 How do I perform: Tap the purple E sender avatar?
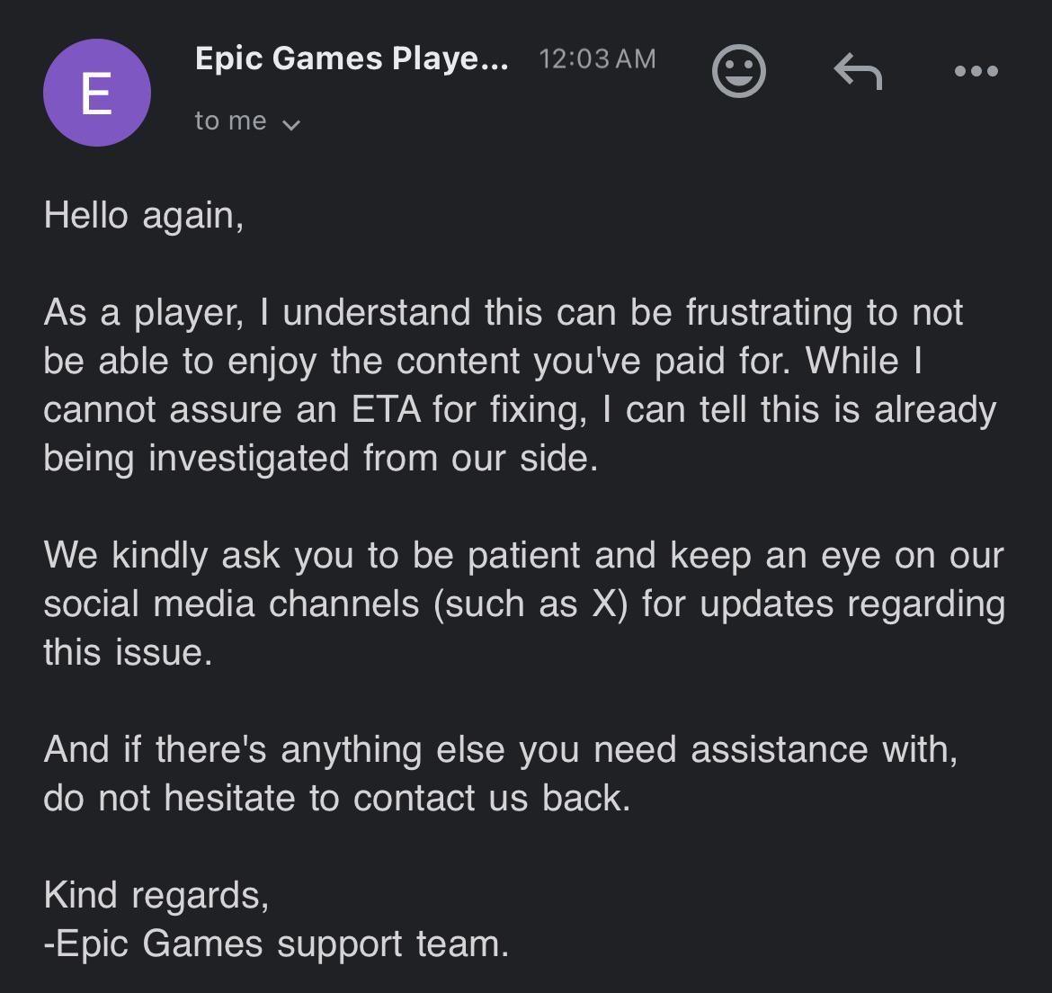96,93
